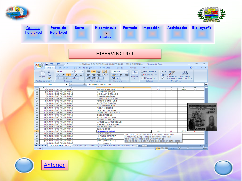The image size is (242, 181).
Task: Open the Fuente group dialog launcher
Action: coord(83,81)
